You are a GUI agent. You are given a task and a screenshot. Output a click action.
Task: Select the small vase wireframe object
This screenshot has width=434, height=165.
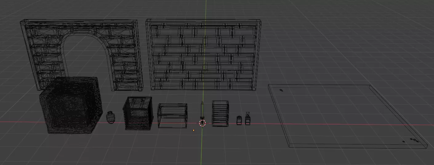click(x=111, y=117)
